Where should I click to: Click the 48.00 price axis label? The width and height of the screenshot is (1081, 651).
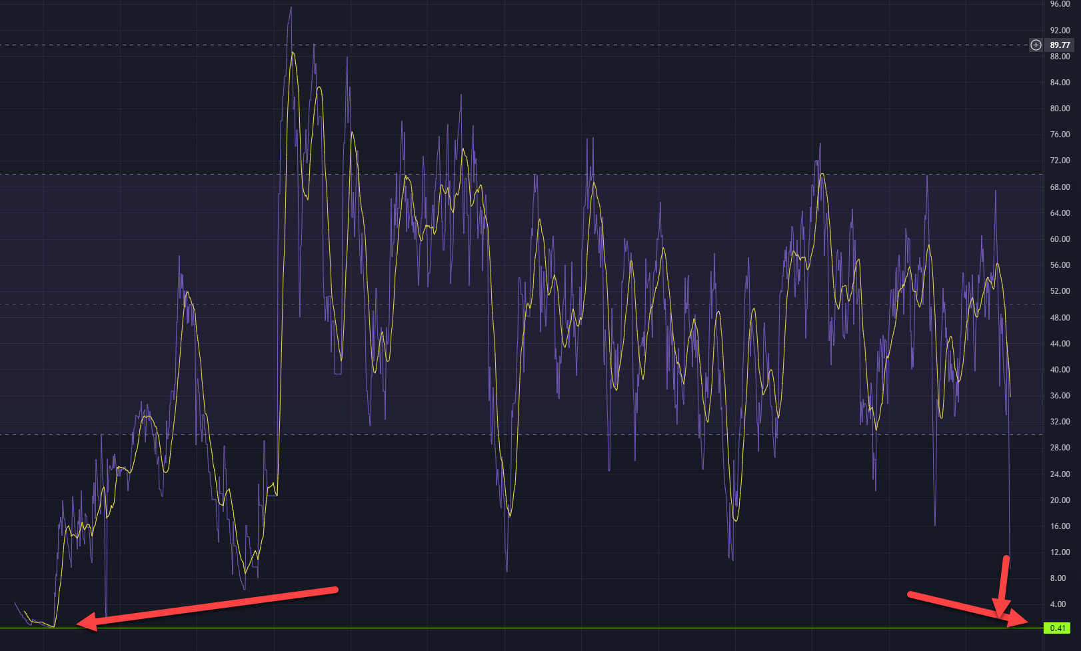[1060, 318]
